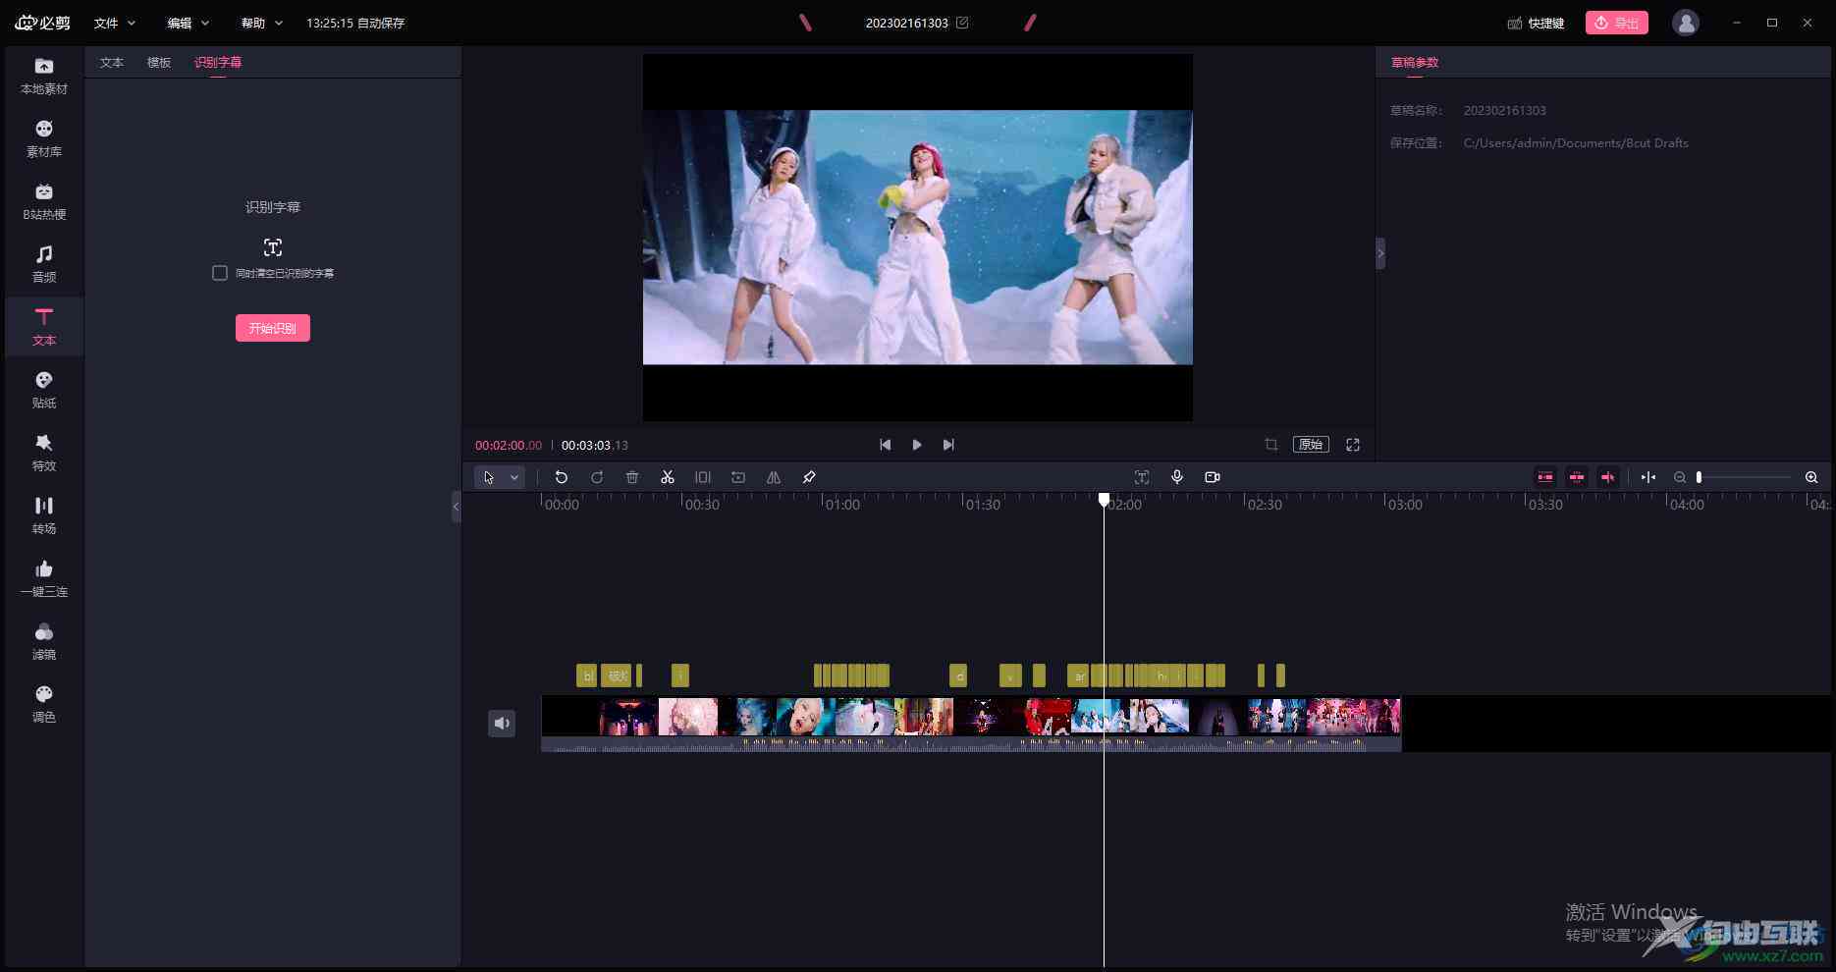The width and height of the screenshot is (1836, 972).
Task: Play the video preview
Action: 917,445
